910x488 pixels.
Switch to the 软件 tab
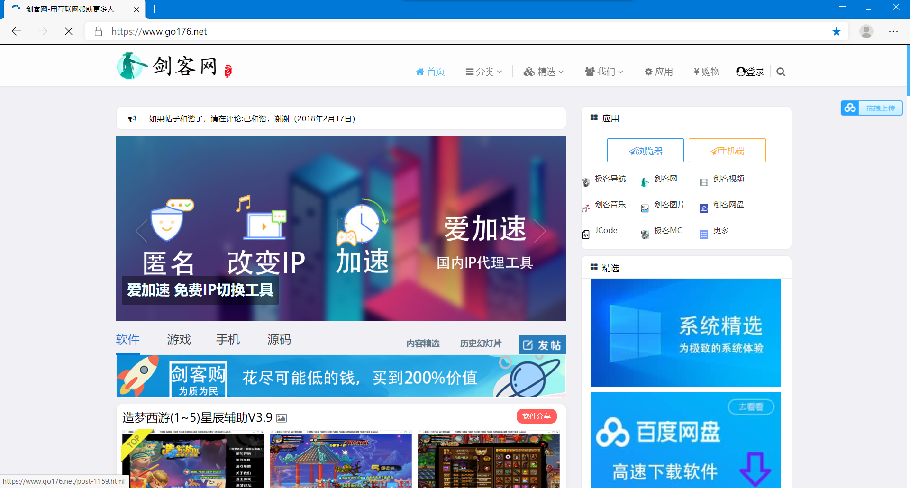128,340
